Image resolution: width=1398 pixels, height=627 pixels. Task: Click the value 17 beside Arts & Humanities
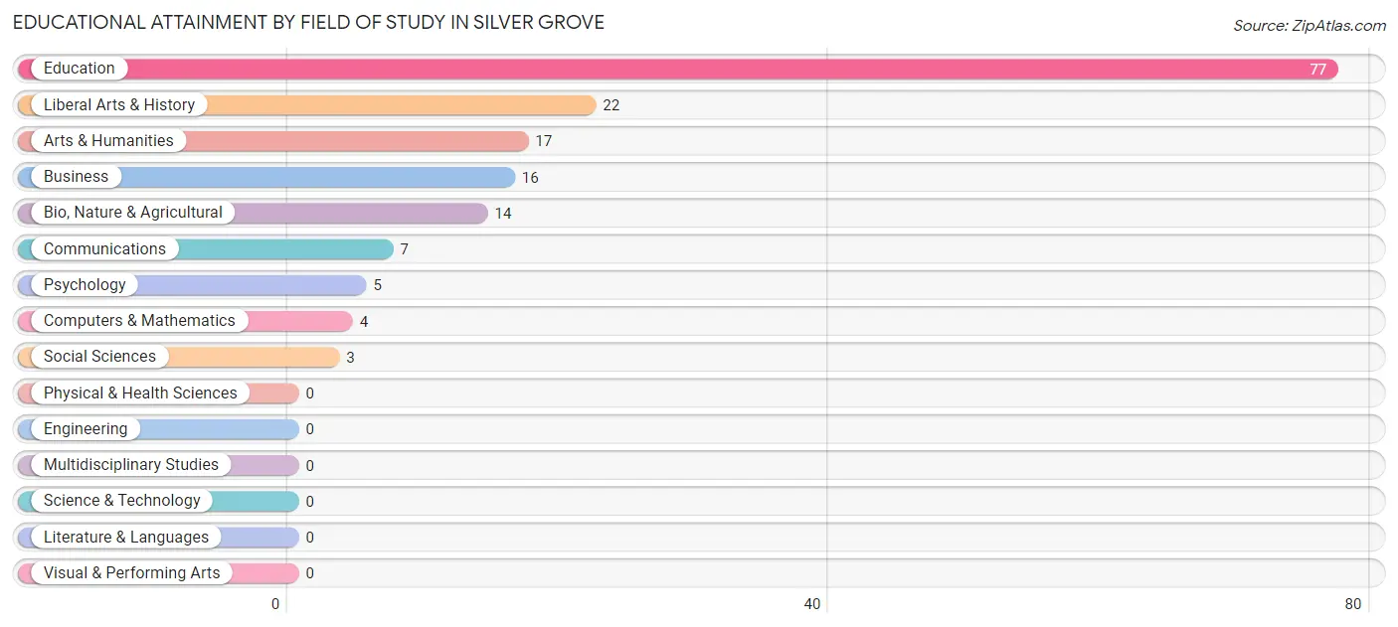[544, 141]
